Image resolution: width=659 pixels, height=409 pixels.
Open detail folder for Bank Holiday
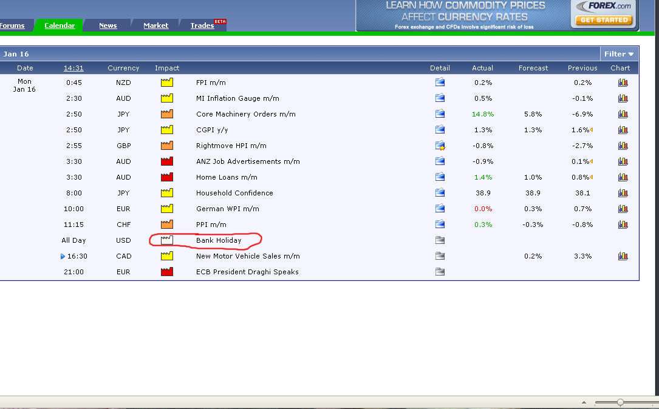(440, 240)
